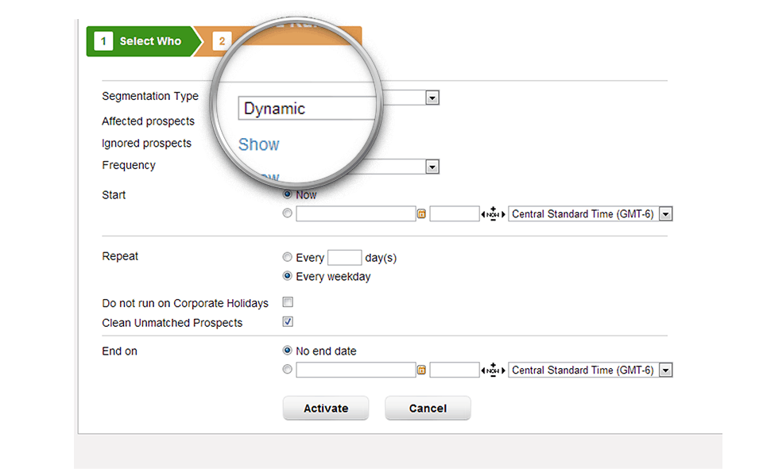Enable Do not run on Corporate Holidays checkbox
Image resolution: width=763 pixels, height=476 pixels.
click(288, 302)
